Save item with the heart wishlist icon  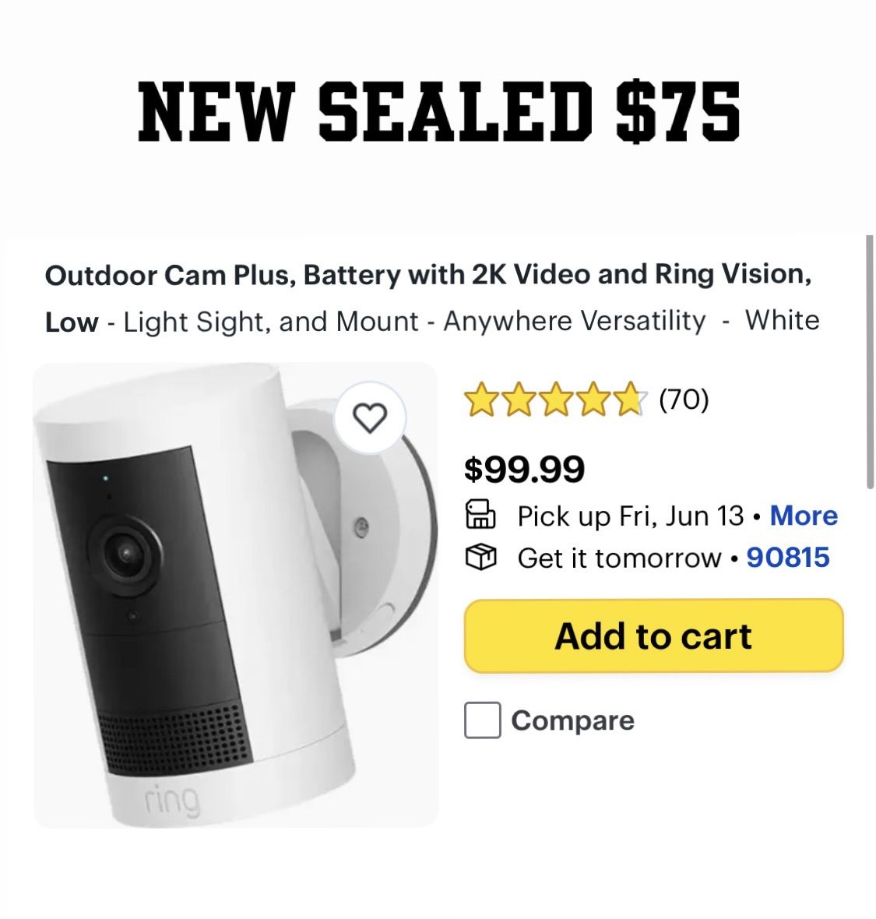click(x=370, y=418)
